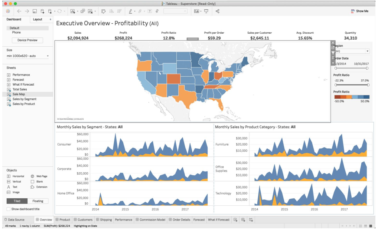Viewport: 381px width, 232px height.
Task: Select the Default device layout
Action: tap(27, 28)
